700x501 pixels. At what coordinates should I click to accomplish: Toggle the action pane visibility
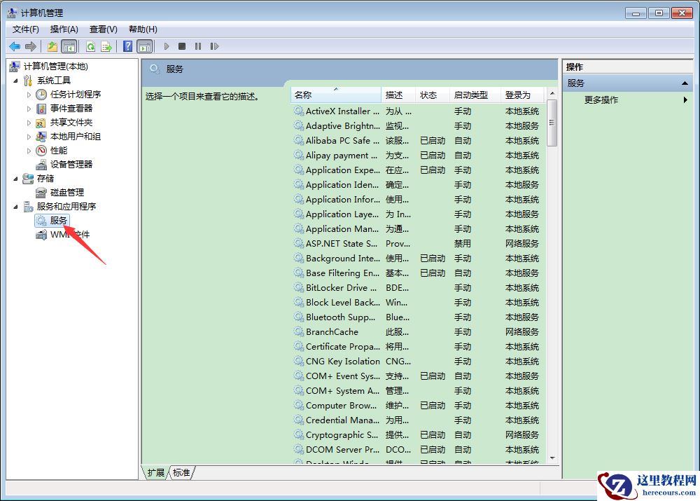coord(144,46)
